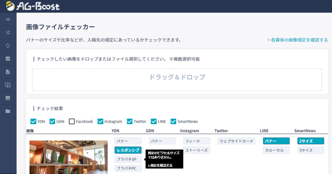The width and height of the screenshot is (332, 174).
Task: Enable the Facebook checkbox
Action: [x=71, y=121]
